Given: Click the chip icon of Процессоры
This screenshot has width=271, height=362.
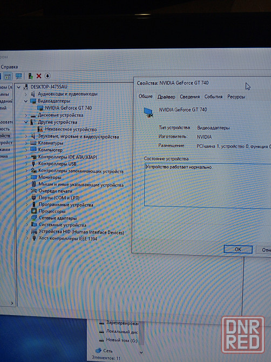Looking at the screenshot, I should [x=34, y=211].
